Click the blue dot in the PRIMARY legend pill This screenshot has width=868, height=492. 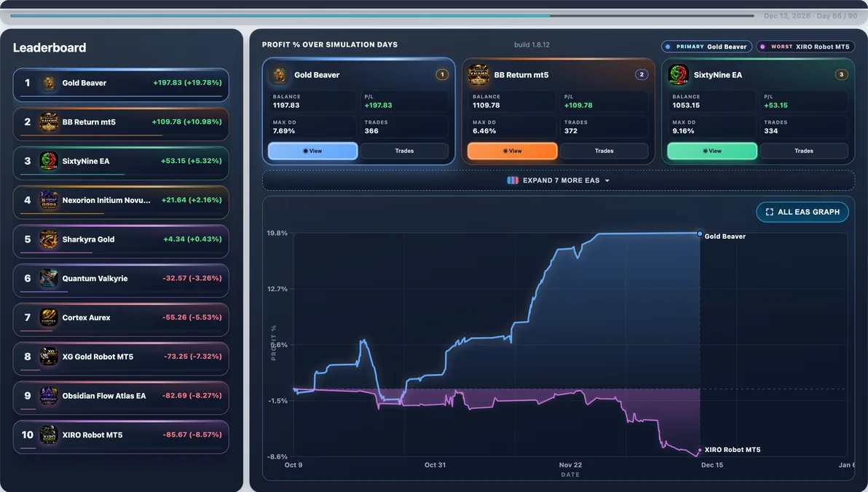(x=668, y=47)
